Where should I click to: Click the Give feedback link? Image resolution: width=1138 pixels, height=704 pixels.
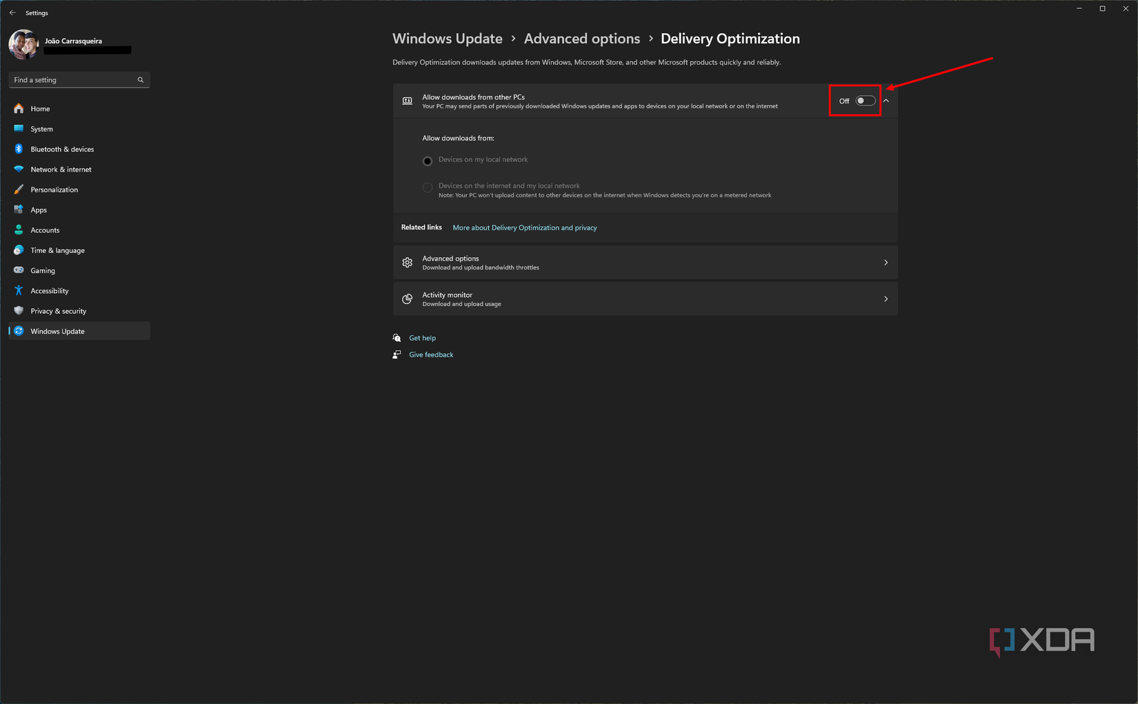pos(431,354)
